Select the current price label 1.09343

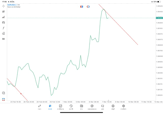point(160,18)
